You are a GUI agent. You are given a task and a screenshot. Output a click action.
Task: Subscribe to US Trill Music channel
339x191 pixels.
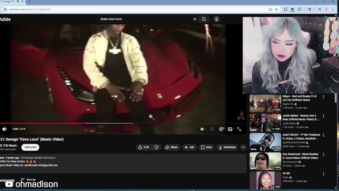coord(30,147)
